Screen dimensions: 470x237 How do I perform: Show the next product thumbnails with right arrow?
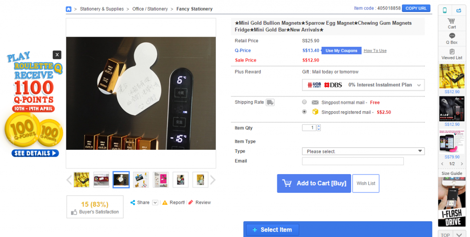point(213,180)
